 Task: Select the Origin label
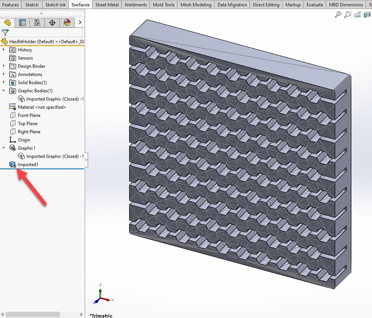[24, 140]
